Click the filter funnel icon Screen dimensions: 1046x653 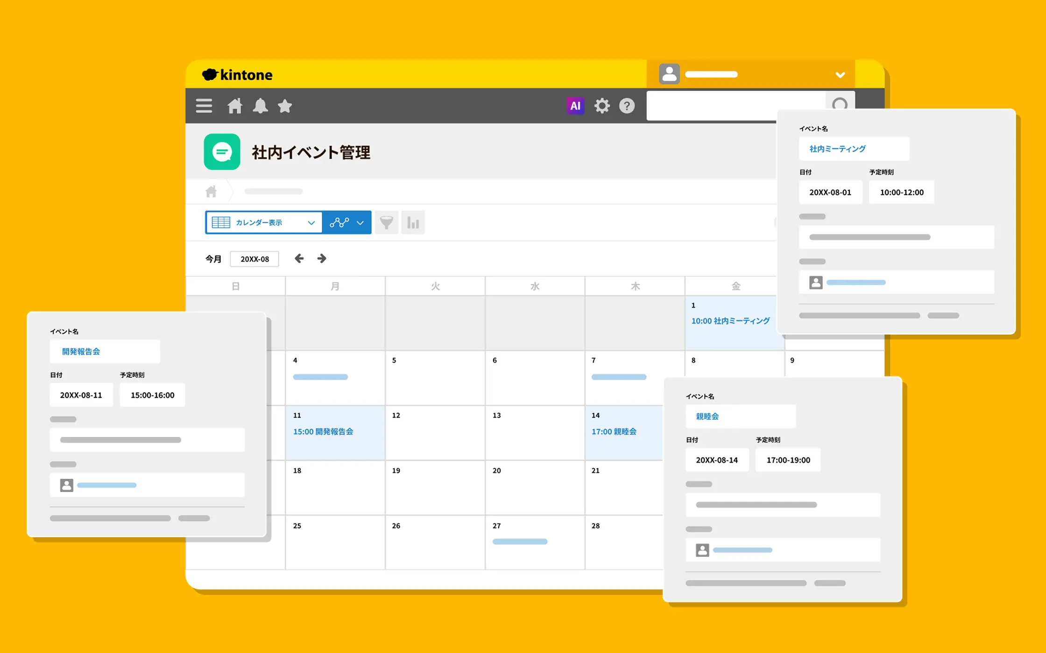tap(386, 222)
